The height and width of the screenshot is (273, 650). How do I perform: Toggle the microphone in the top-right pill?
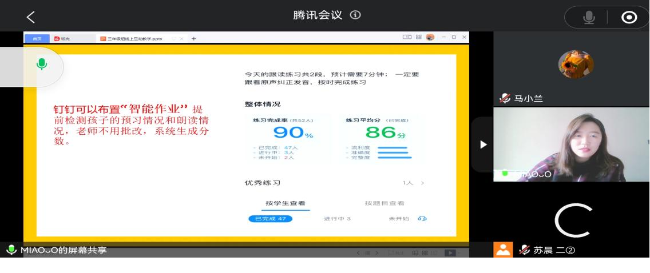point(589,17)
